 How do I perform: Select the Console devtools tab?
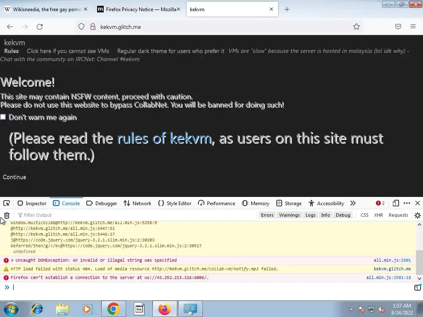(x=67, y=203)
